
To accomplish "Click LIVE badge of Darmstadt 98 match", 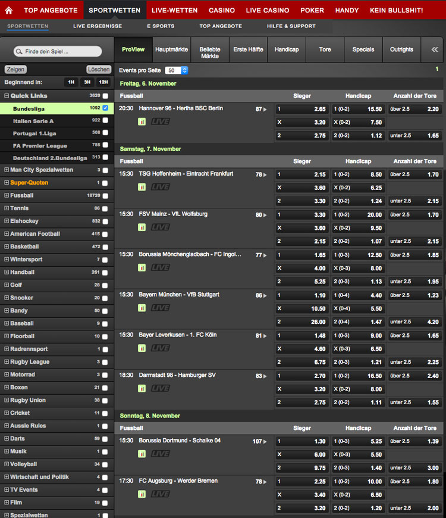I will tap(161, 388).
